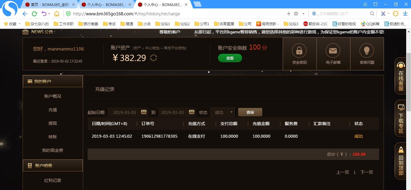The image size is (411, 190).
Task: Open 聚投诉-21C bookmark
Action: 316,24
